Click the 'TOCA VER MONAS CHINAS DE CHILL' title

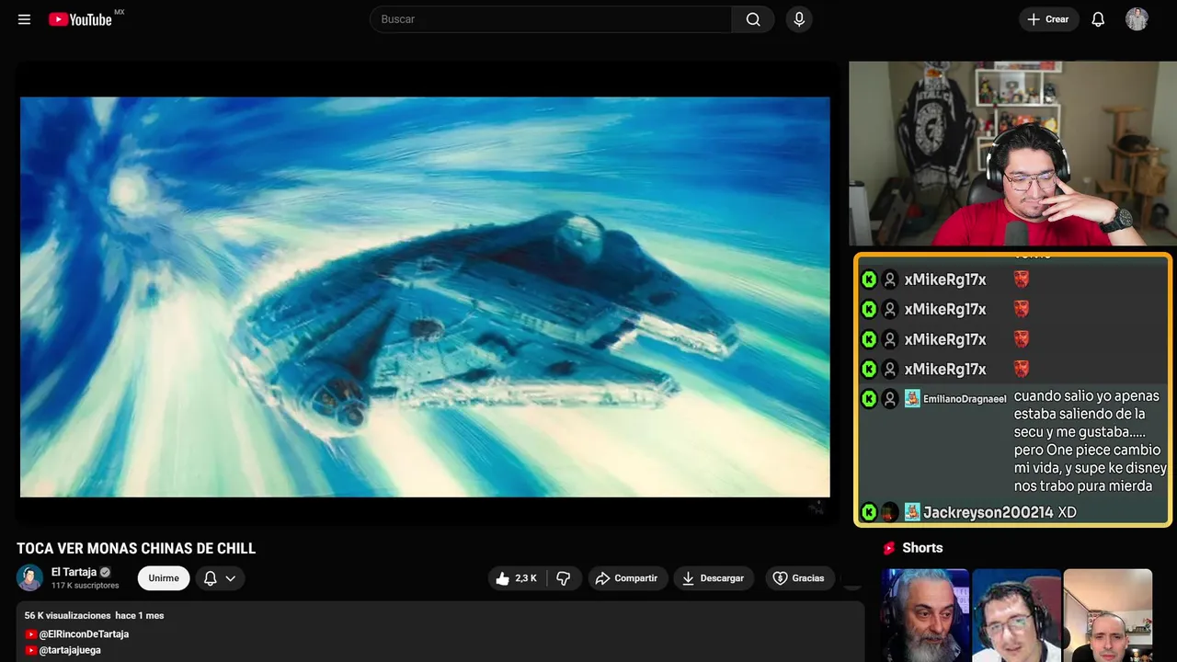coord(136,548)
